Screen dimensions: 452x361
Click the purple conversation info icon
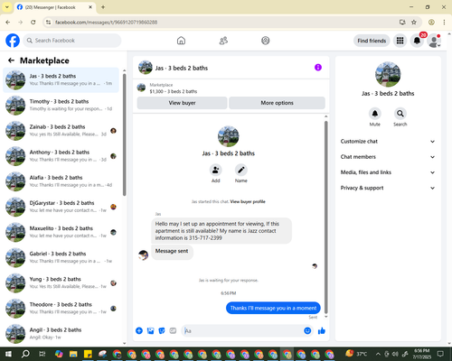pos(318,68)
